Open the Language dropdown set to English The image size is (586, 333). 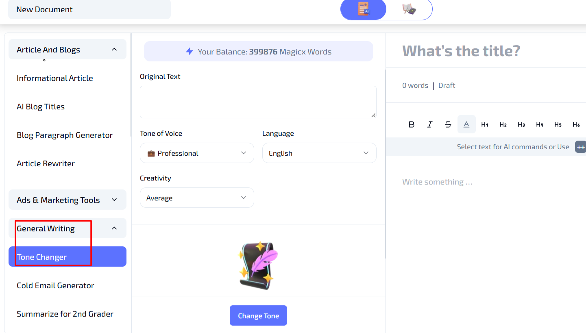coord(319,153)
